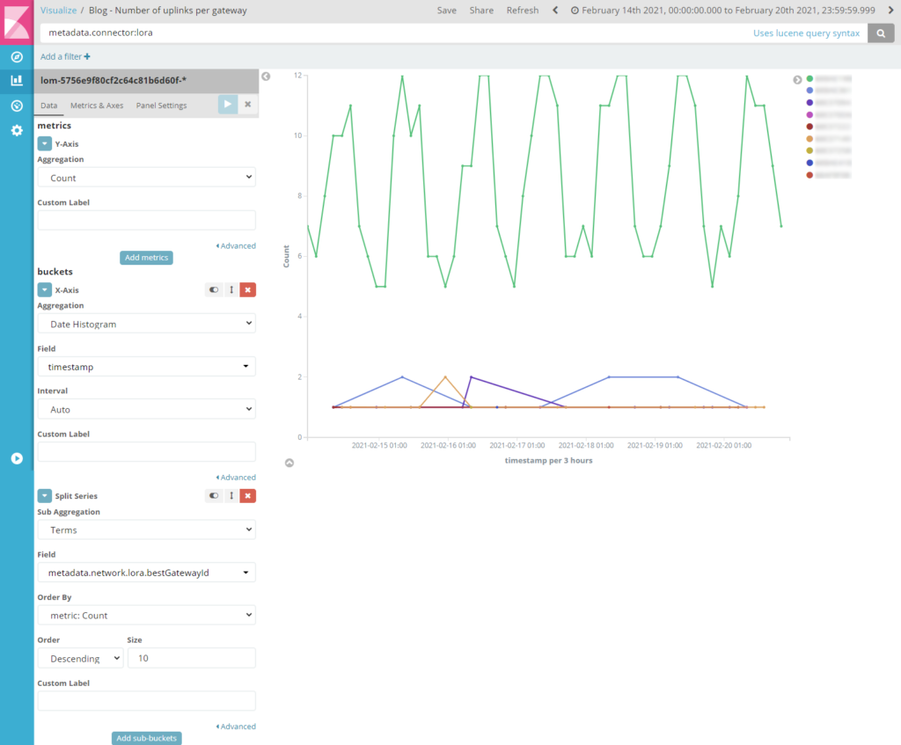Screen dimensions: 901x745
Task: Click the plus icon next to Add a filter
Action: point(87,56)
